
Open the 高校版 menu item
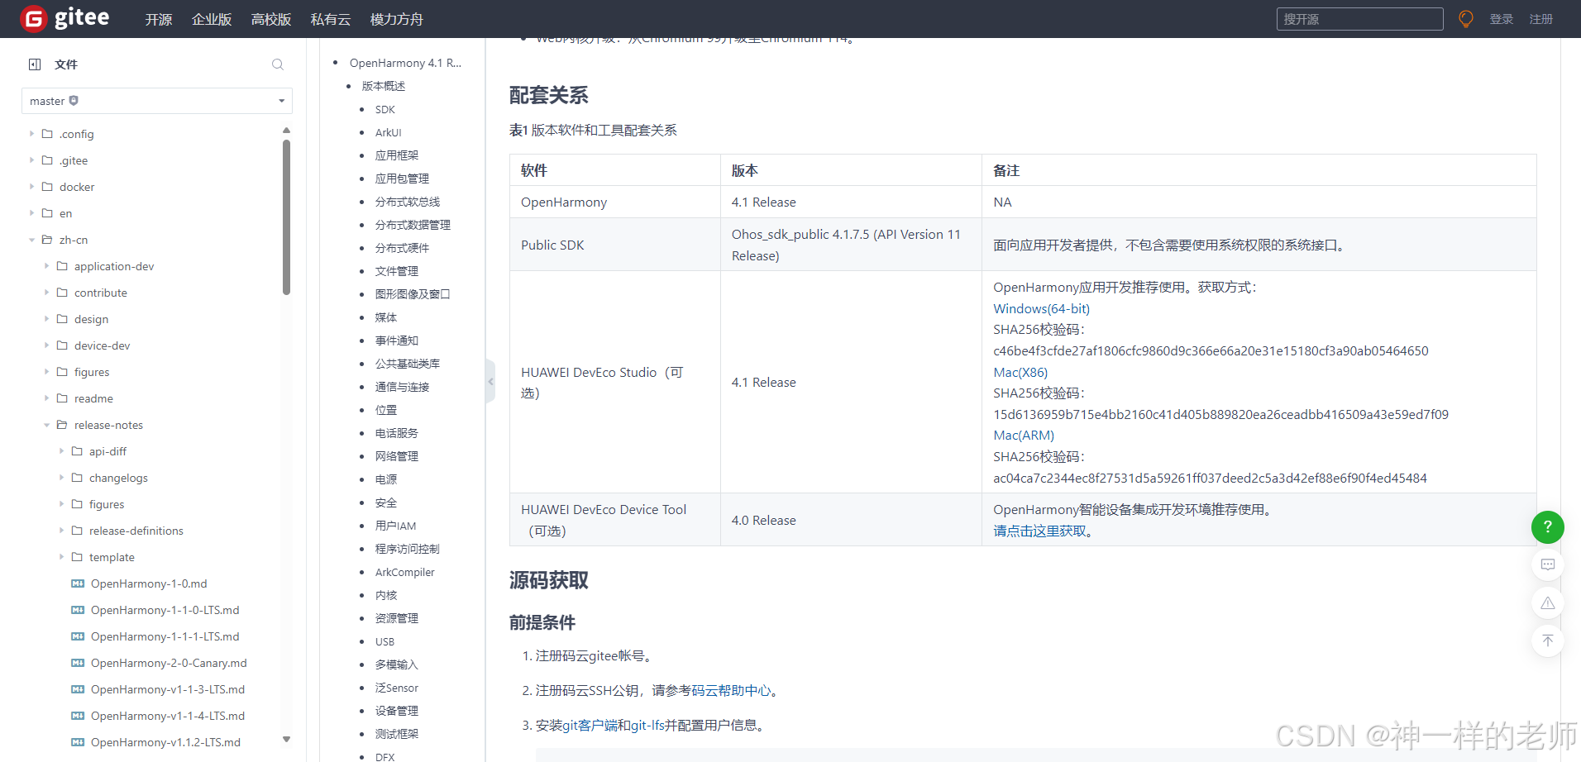(x=271, y=19)
